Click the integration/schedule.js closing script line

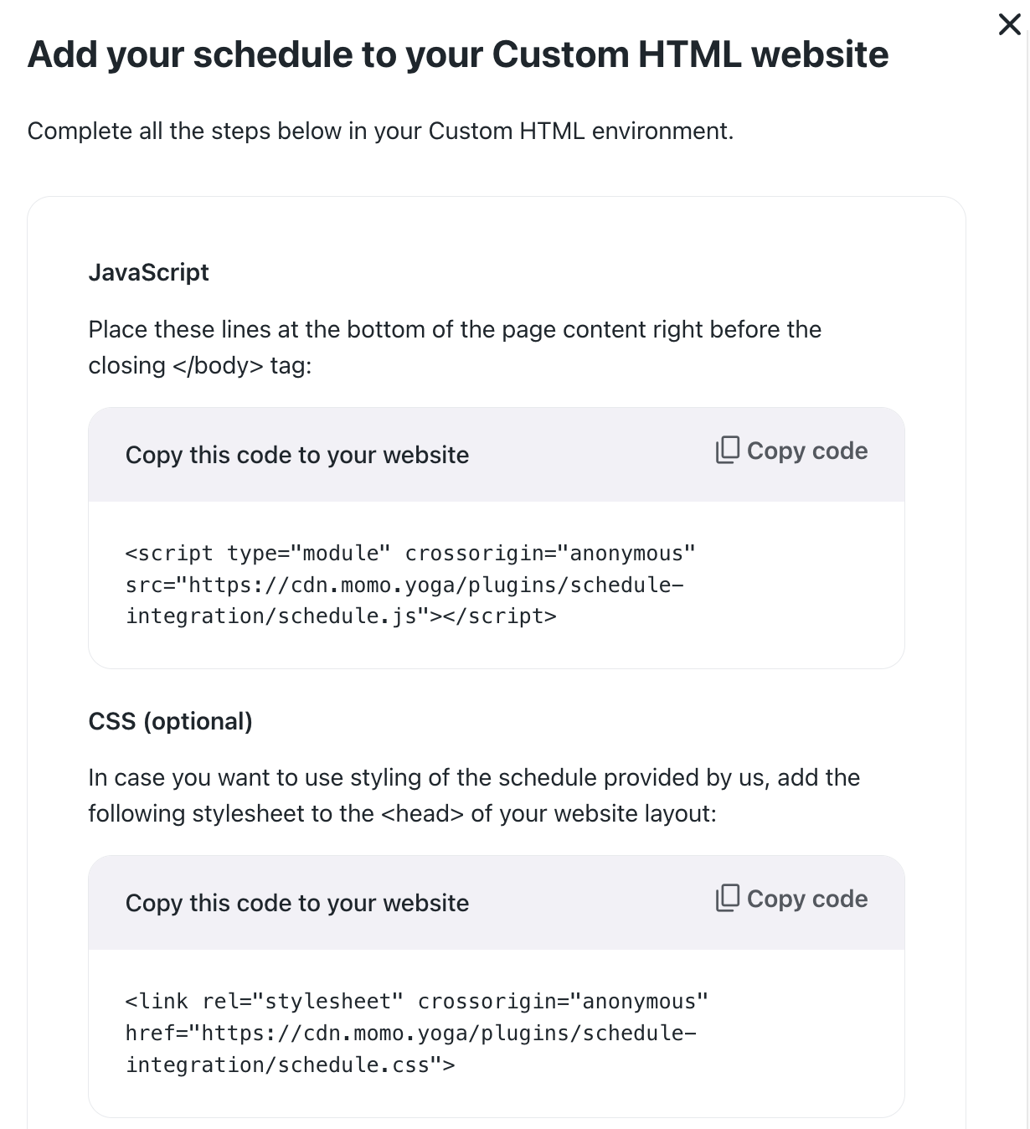[341, 616]
